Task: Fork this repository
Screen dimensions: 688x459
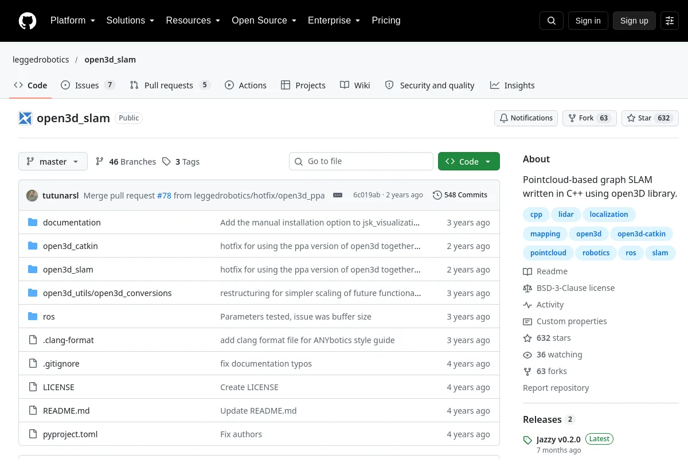Action: pyautogui.click(x=589, y=118)
